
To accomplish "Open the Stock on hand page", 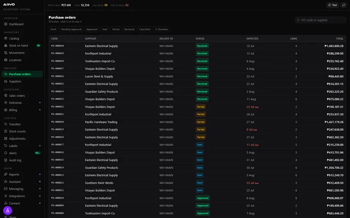I will (x=22, y=45).
